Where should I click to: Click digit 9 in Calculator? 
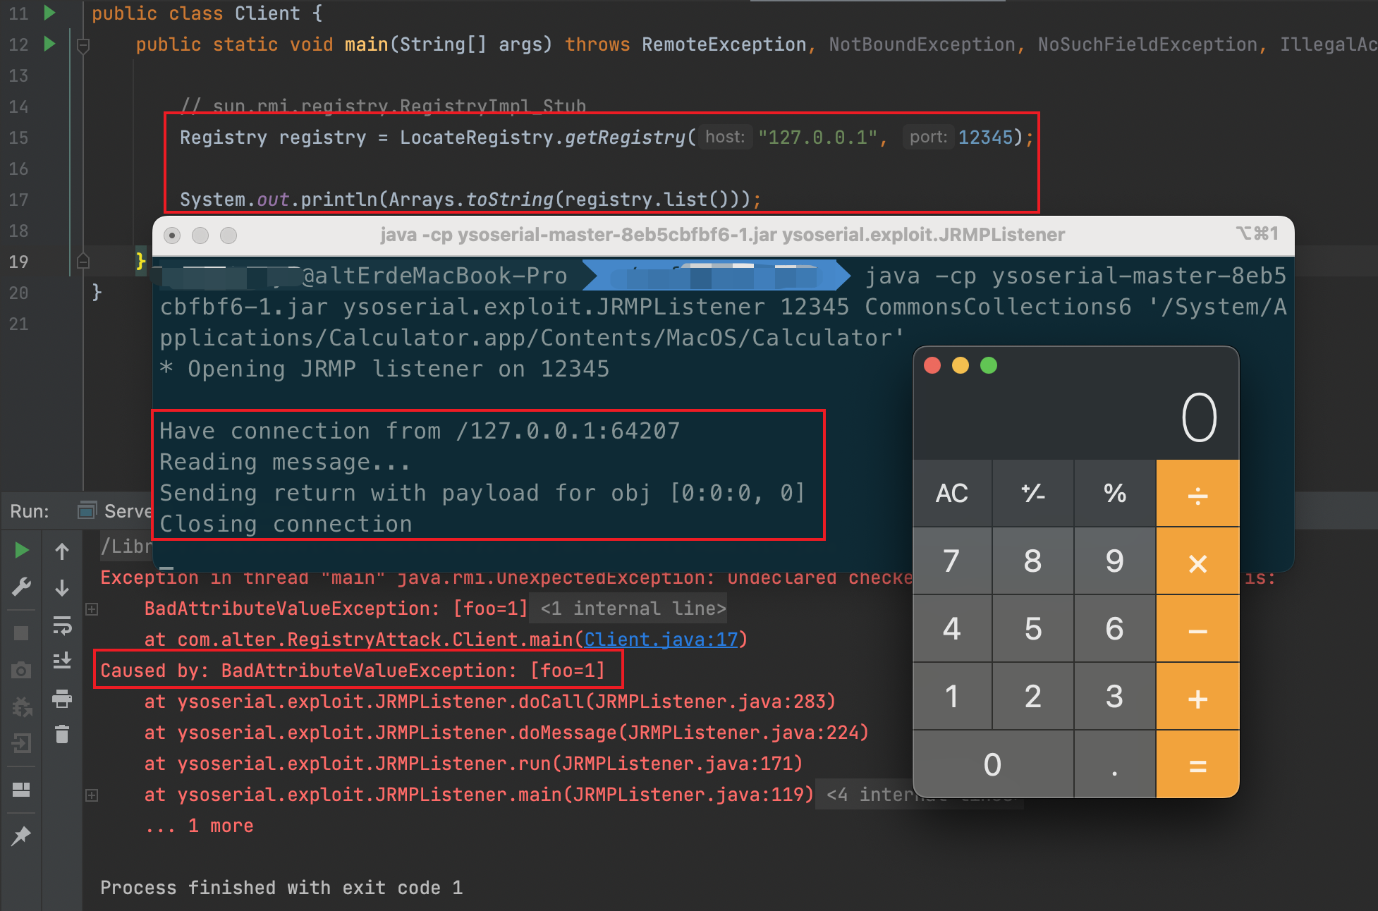(1115, 561)
